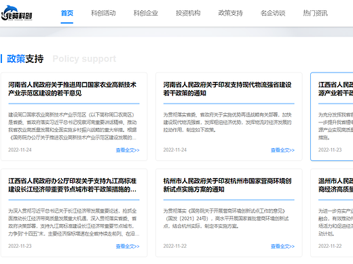Open the 热门资讯 nav item

pyautogui.click(x=315, y=13)
